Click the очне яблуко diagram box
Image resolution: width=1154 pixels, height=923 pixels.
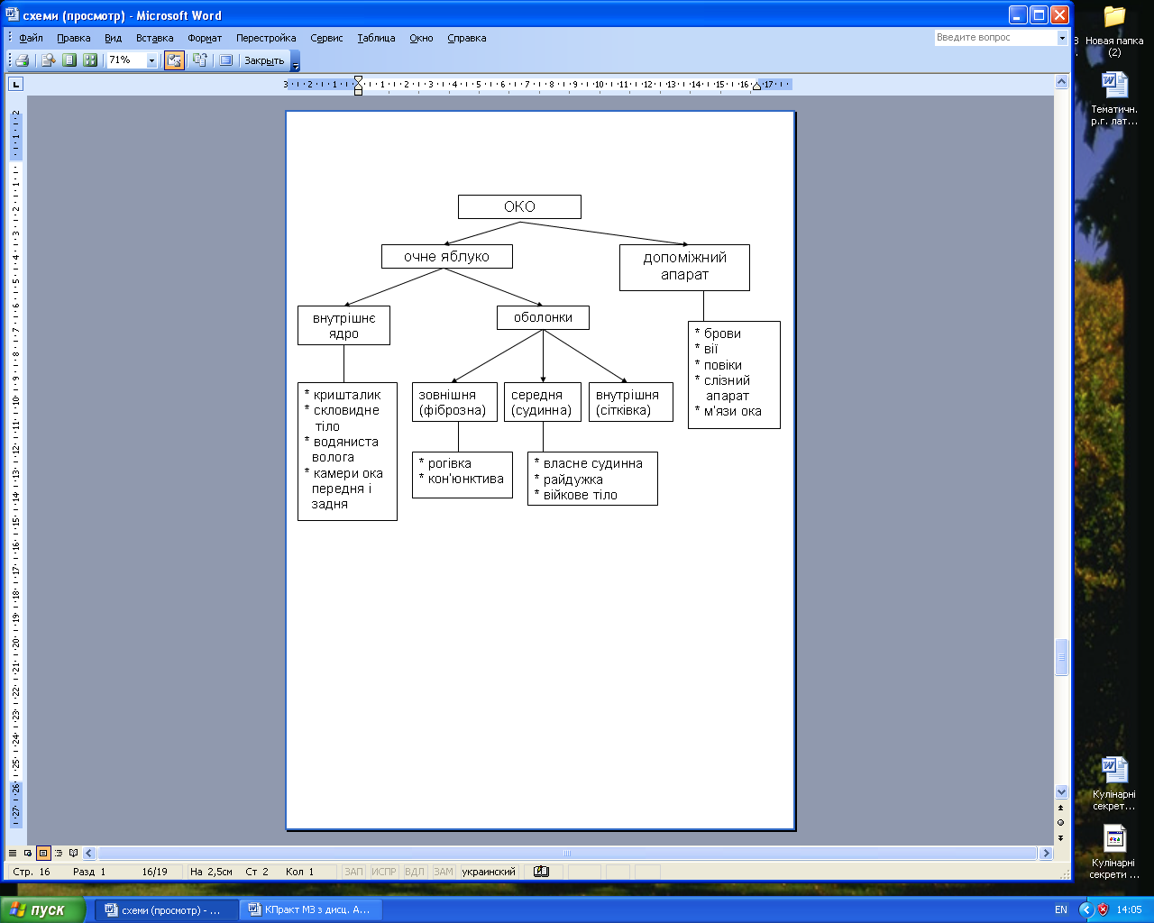tap(446, 256)
